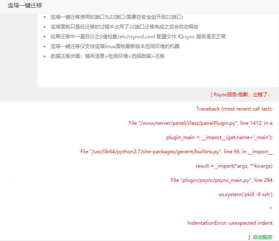Click the 数据迁移步骤 steps line
This screenshot has width=279, height=241.
point(107,56)
